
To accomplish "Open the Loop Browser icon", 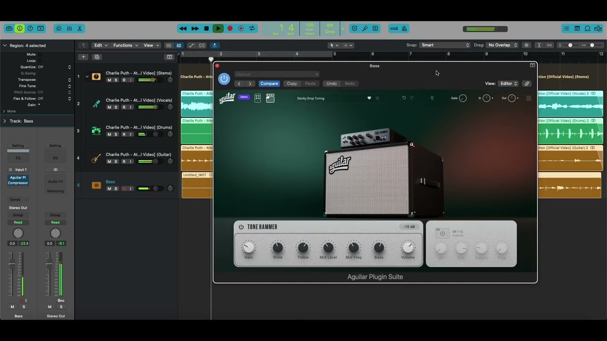I will pyautogui.click(x=588, y=28).
